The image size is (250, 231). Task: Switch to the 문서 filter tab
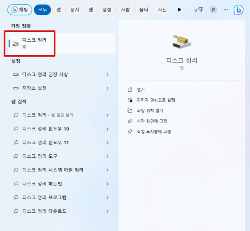click(74, 10)
